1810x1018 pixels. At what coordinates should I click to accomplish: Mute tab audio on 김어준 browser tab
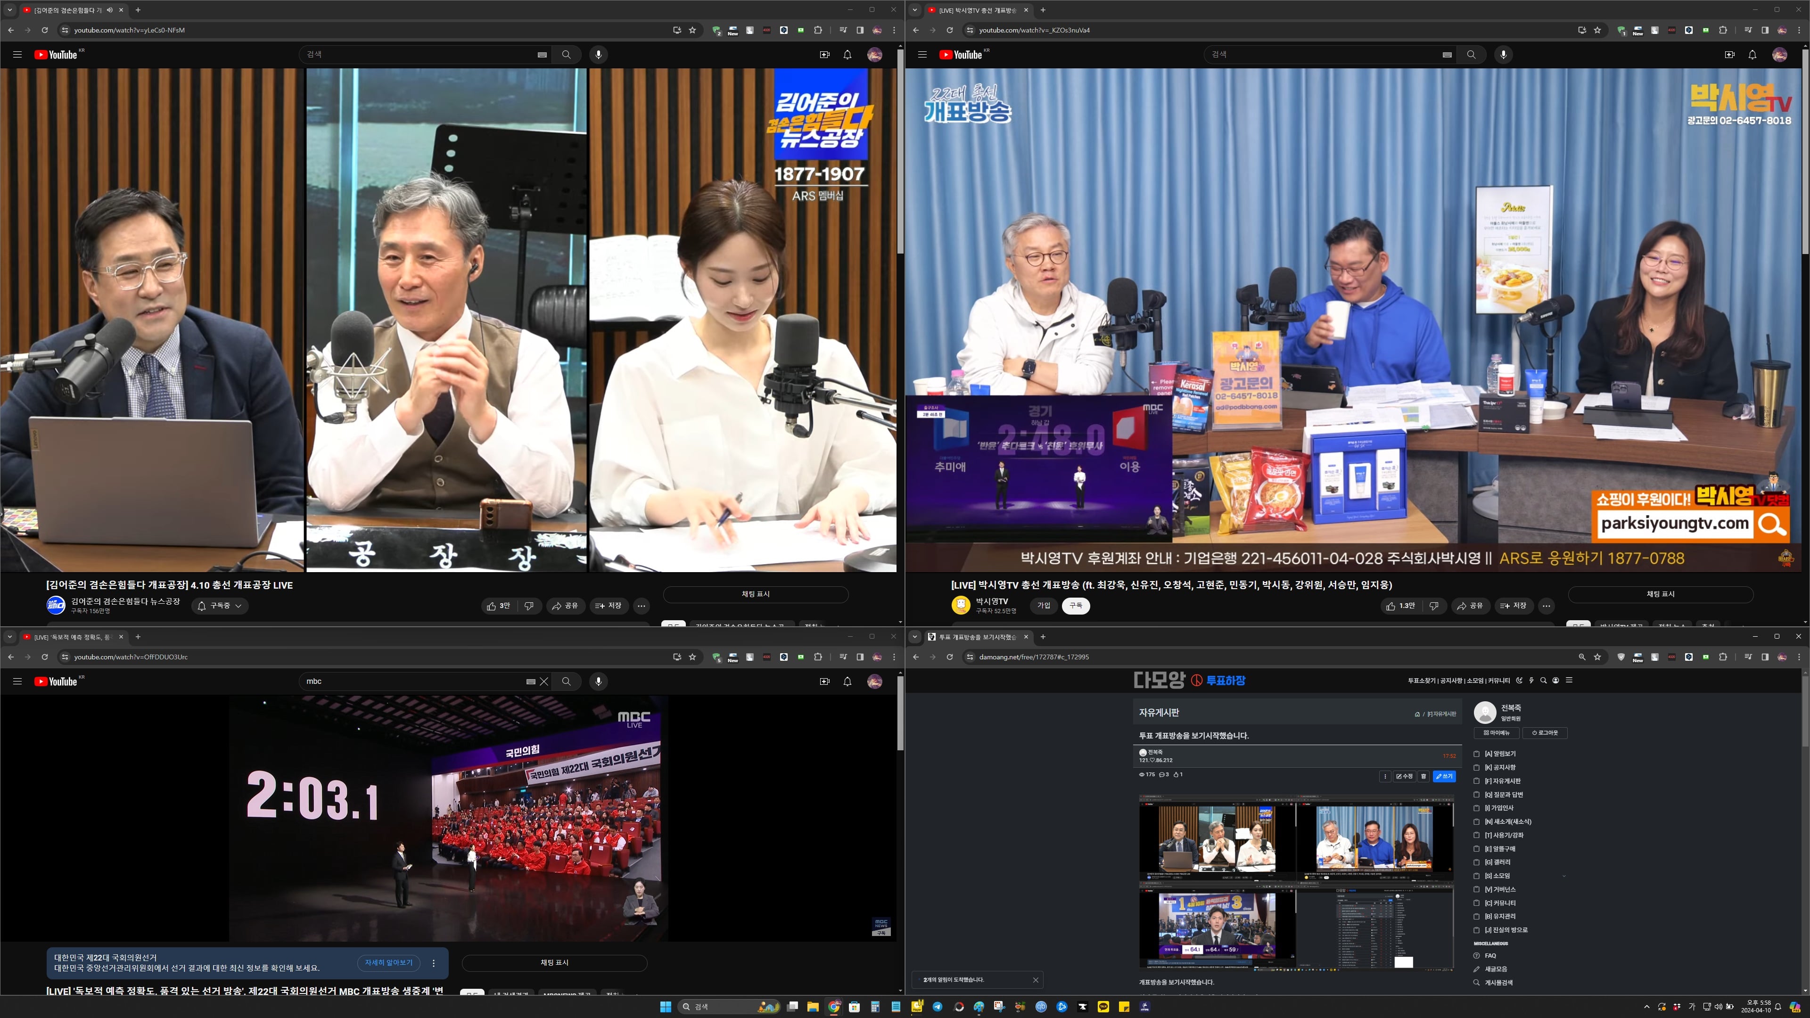(x=110, y=10)
